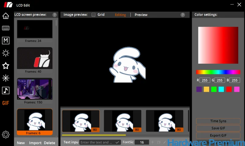This screenshot has width=245, height=146.
Task: Click the 80 delay badge on first frame
Action: [95, 129]
